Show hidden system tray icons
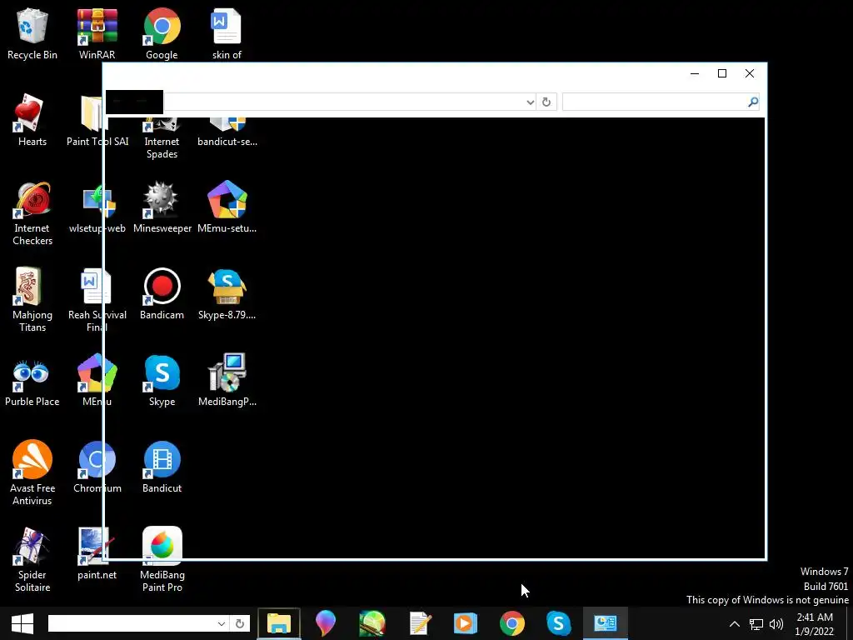Image resolution: width=853 pixels, height=640 pixels. (735, 623)
